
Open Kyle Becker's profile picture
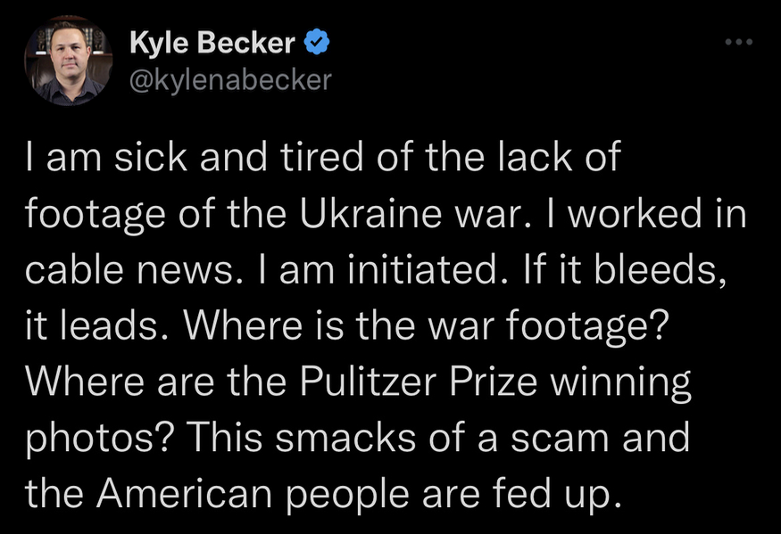coord(63,60)
